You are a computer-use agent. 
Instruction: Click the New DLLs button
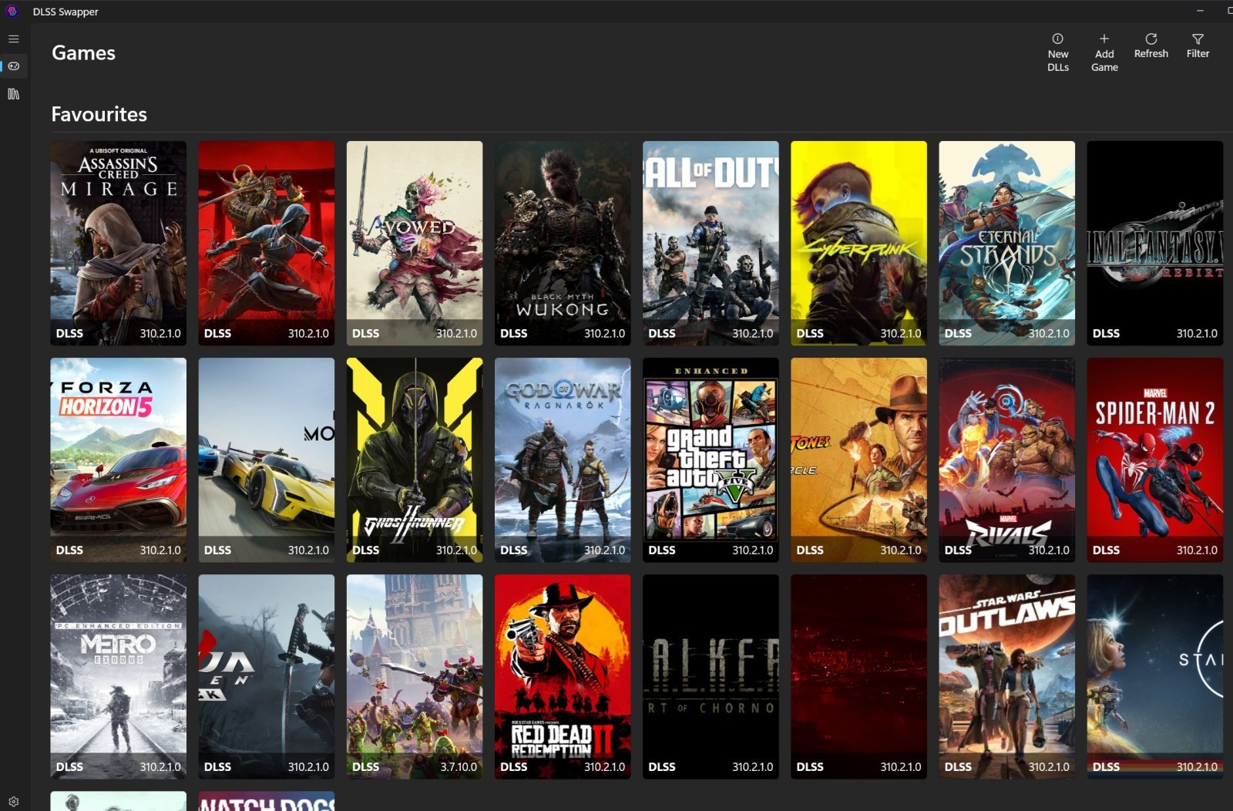coord(1058,52)
